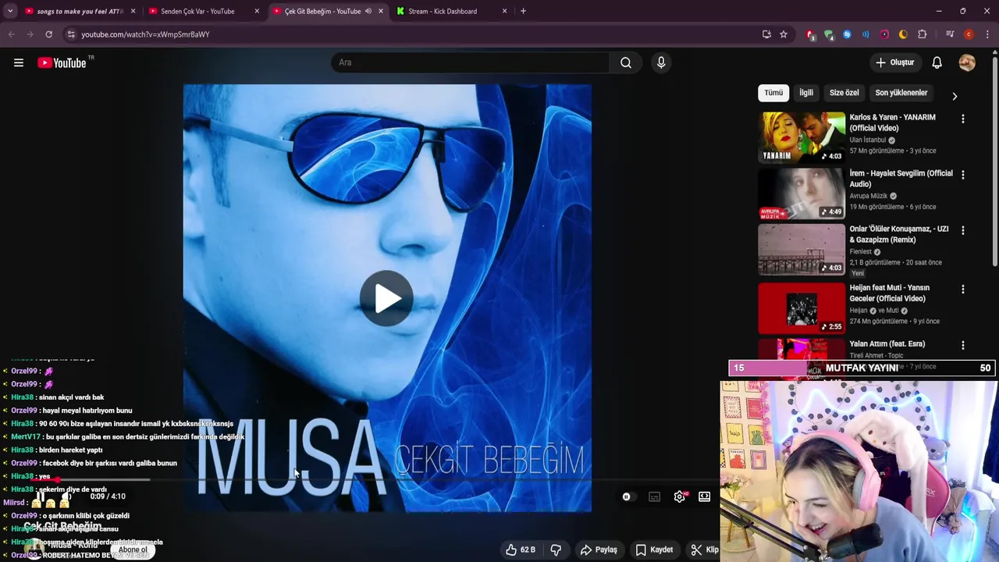
Task: Dislike the video with thumbs down
Action: [x=556, y=550]
